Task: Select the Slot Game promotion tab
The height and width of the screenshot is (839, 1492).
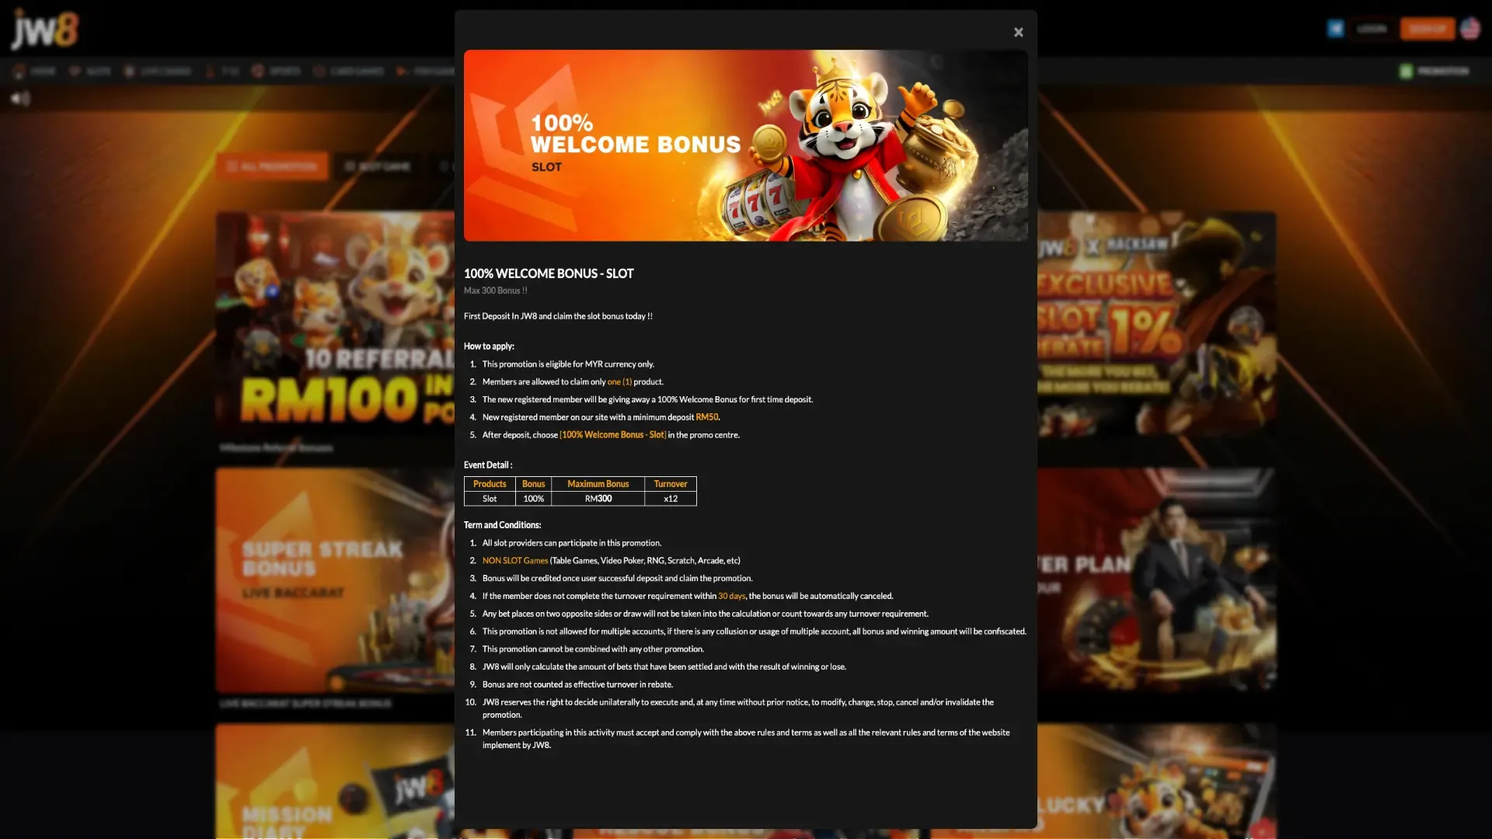Action: pos(378,166)
